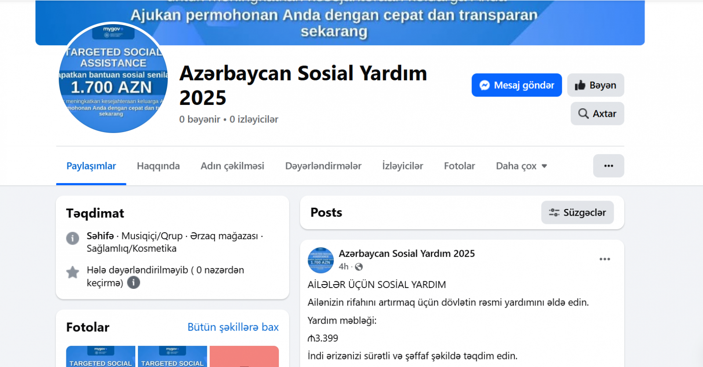
Task: Click the page's circular profile picture
Action: tap(113, 78)
